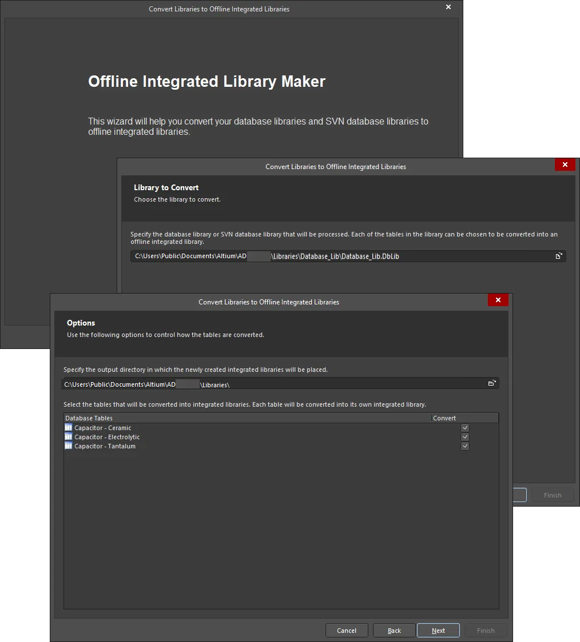
Task: Select the Capacitor - Electrolytic table row
Action: (x=105, y=436)
